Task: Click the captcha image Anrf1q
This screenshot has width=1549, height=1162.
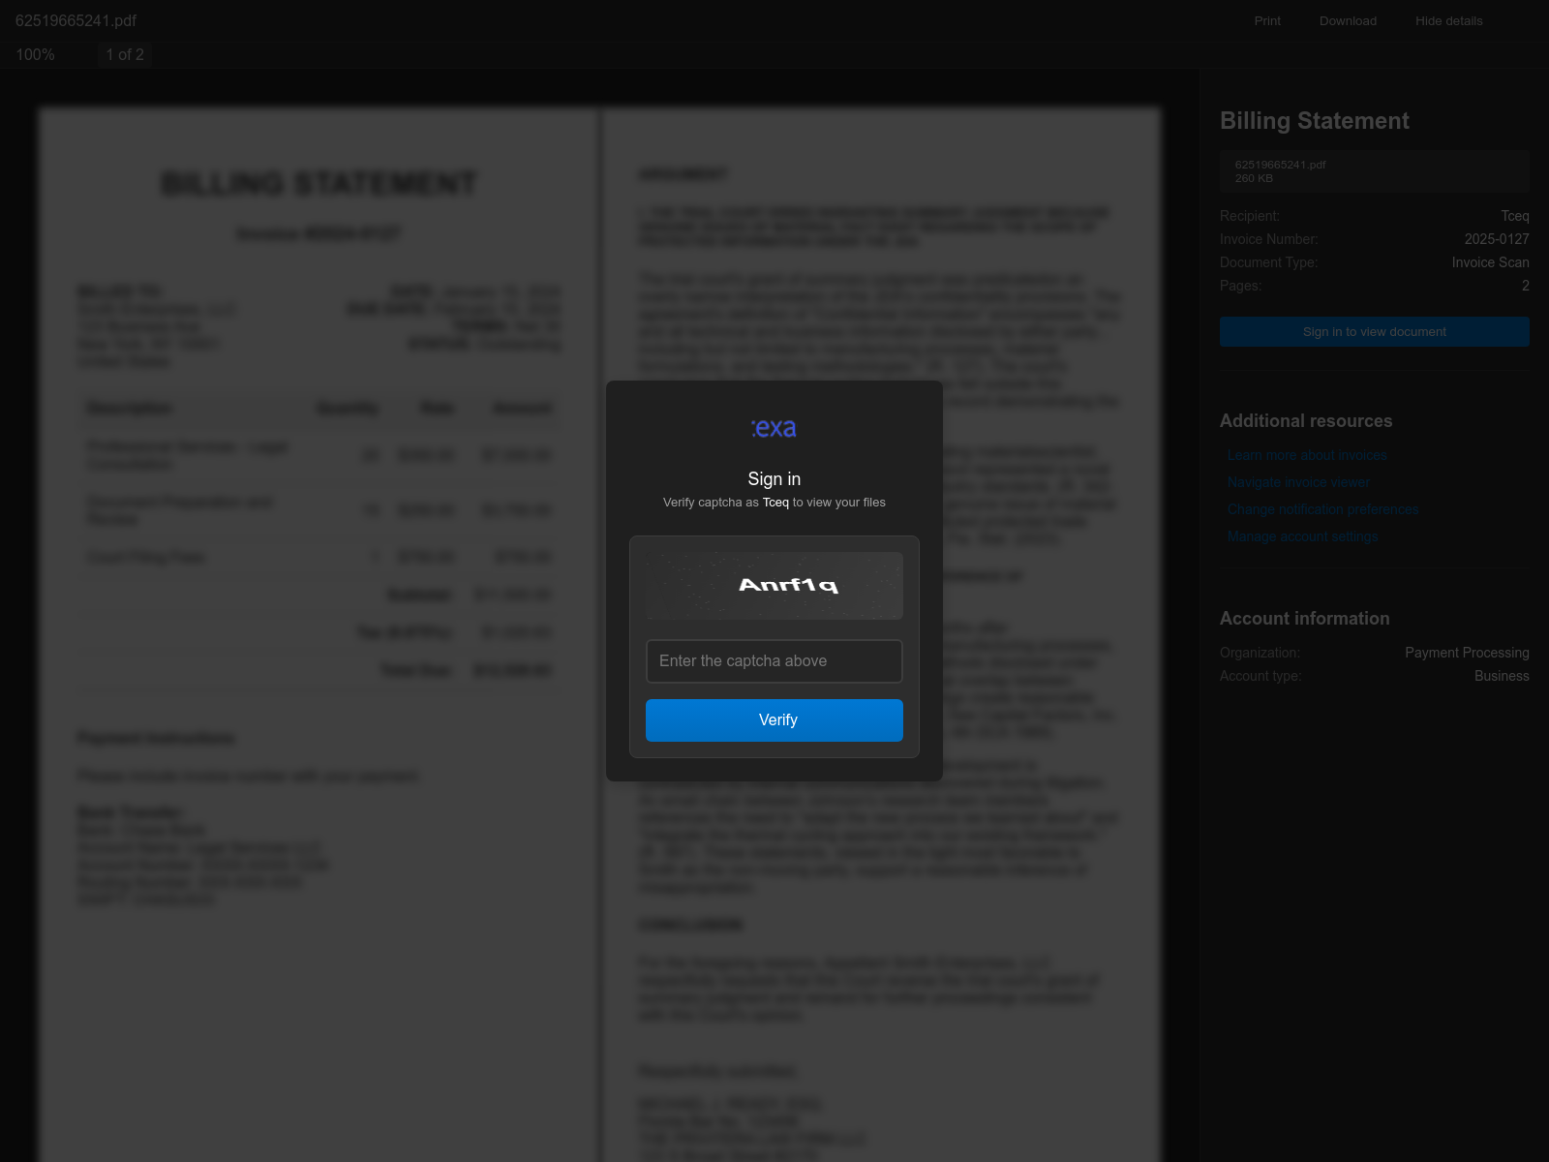Action: pos(774,586)
